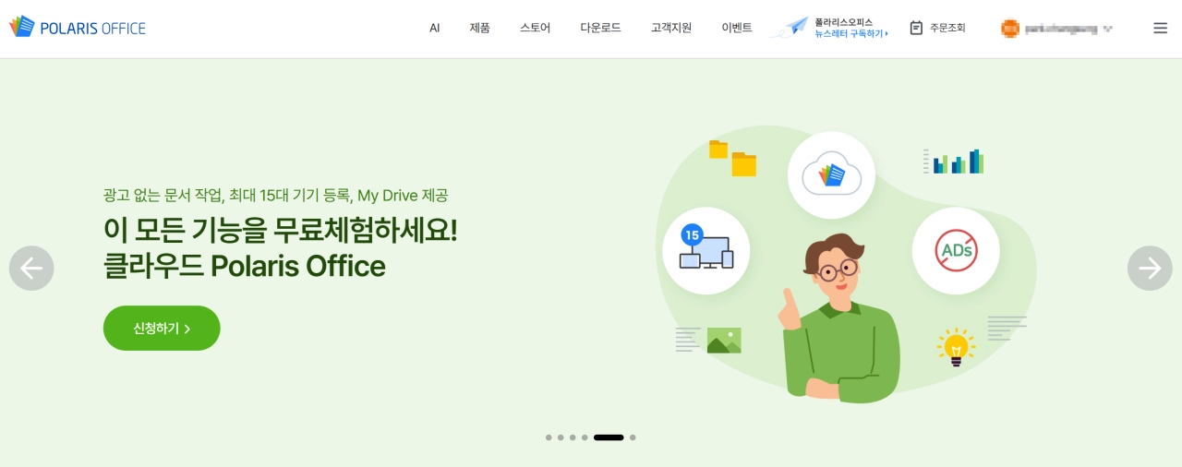Click the cloud drive icon in banner

tap(831, 175)
